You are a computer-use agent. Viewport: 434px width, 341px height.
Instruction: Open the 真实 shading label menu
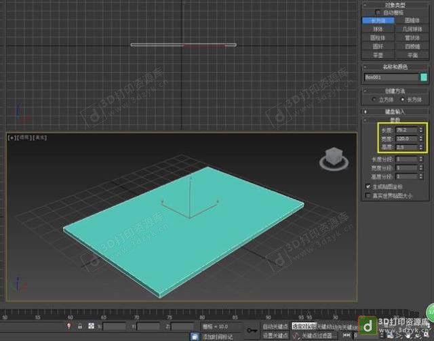point(39,138)
